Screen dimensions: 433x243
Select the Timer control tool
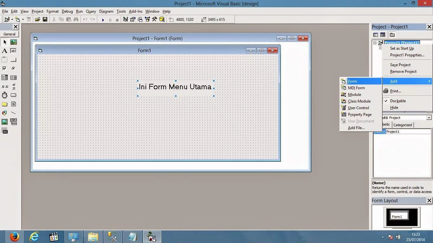pyautogui.click(x=5, y=95)
